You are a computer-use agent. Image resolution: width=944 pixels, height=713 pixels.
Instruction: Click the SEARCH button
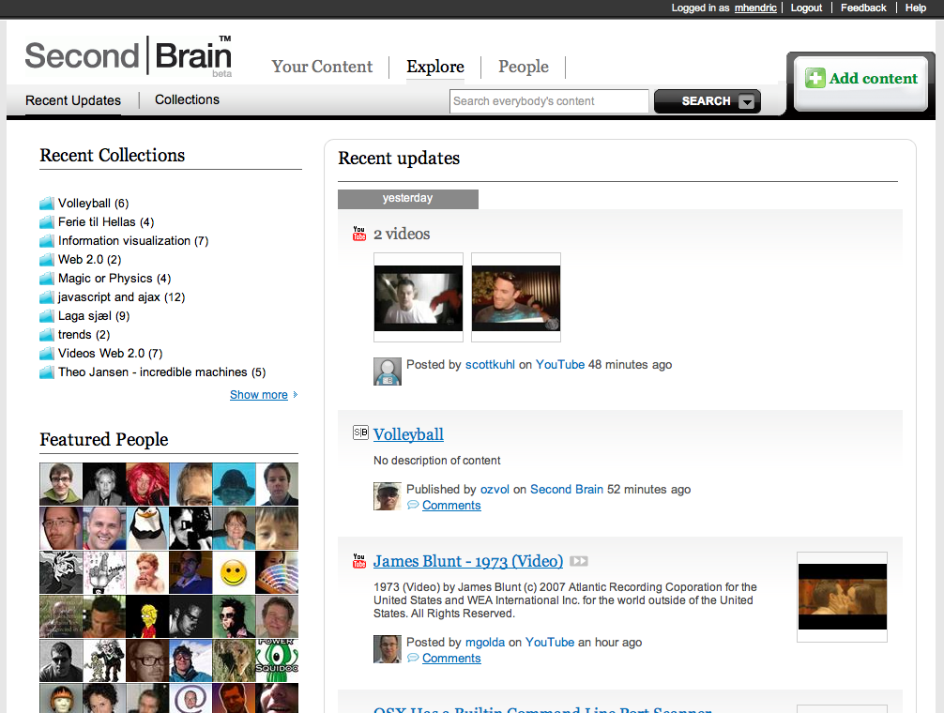pos(707,101)
